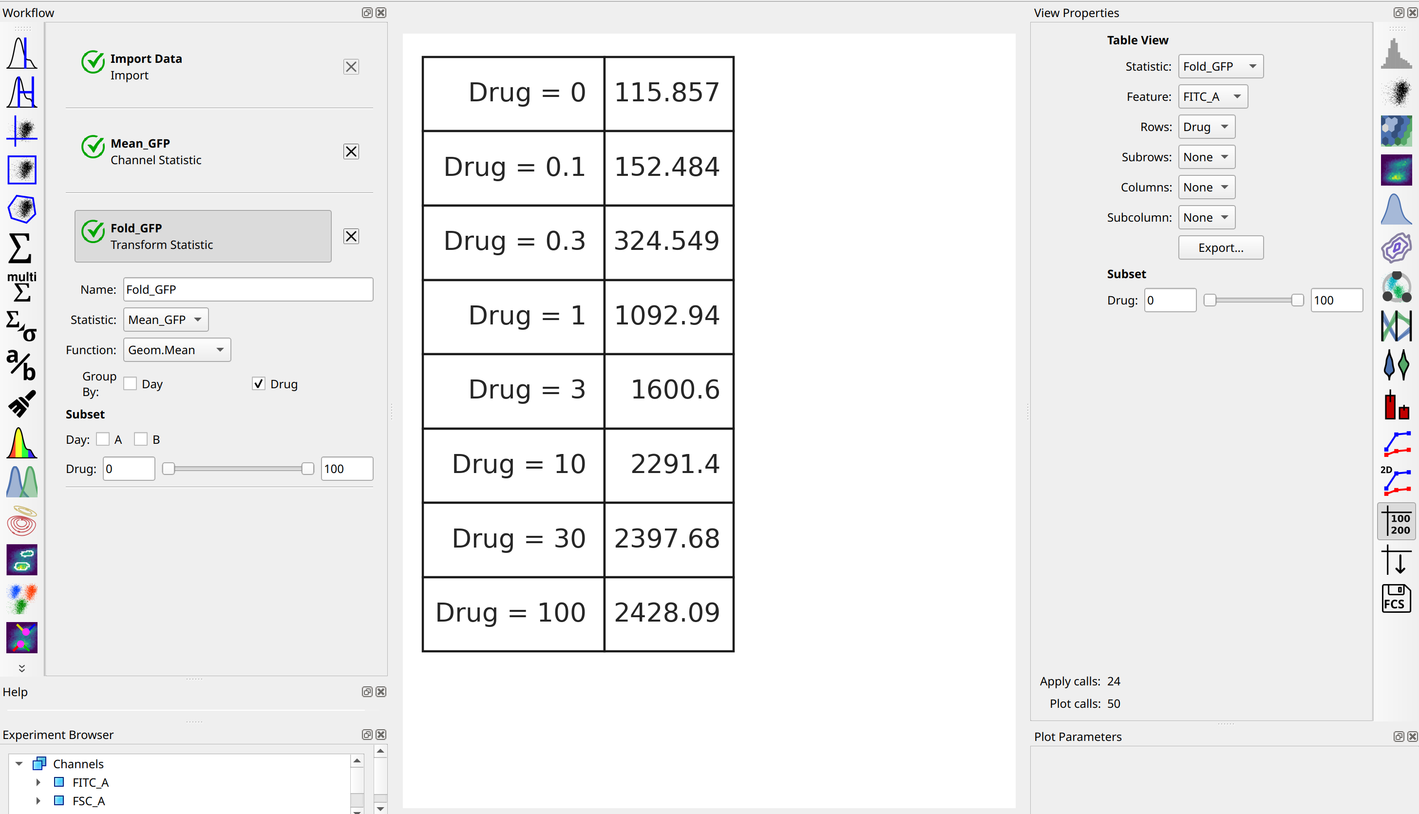The image size is (1419, 814).
Task: Click the Export FCS icon
Action: coord(1396,599)
